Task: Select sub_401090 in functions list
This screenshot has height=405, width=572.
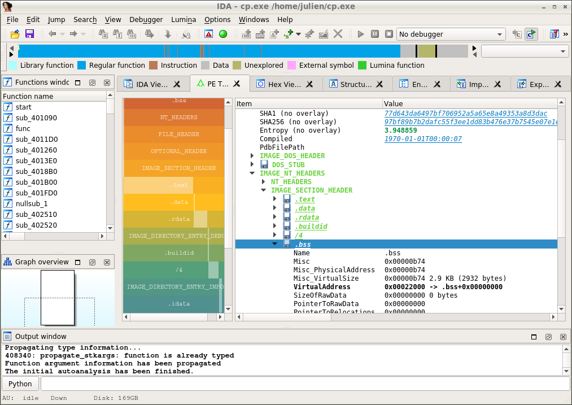Action: click(36, 118)
